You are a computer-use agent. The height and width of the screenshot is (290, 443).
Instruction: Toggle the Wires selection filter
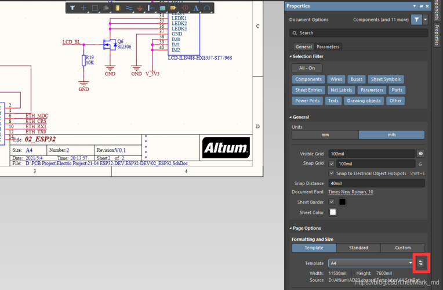point(336,79)
